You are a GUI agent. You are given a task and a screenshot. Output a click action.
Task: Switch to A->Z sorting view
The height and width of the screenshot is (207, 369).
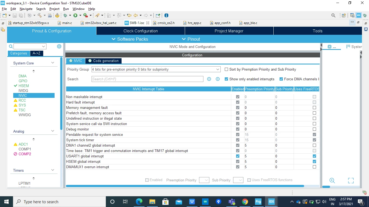tap(36, 53)
